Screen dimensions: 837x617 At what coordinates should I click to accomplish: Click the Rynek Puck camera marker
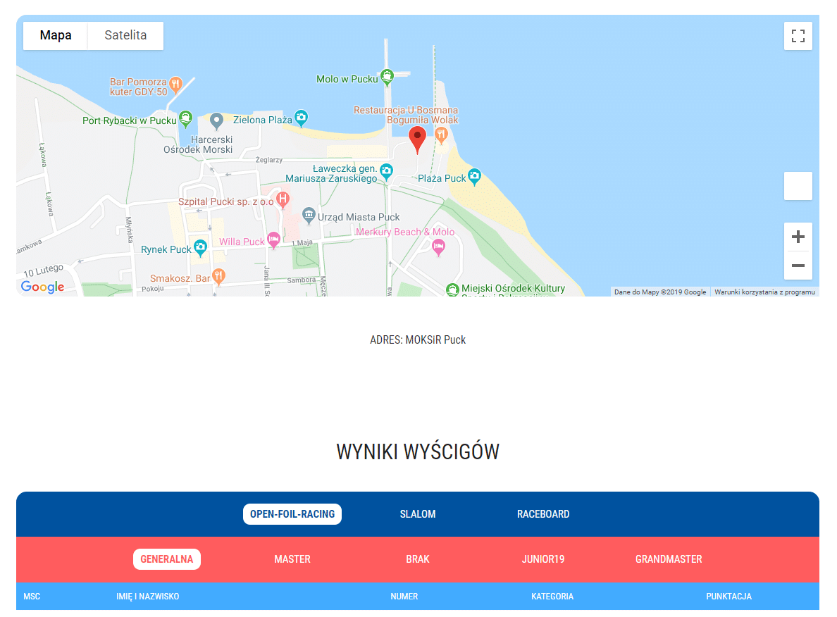click(x=200, y=248)
